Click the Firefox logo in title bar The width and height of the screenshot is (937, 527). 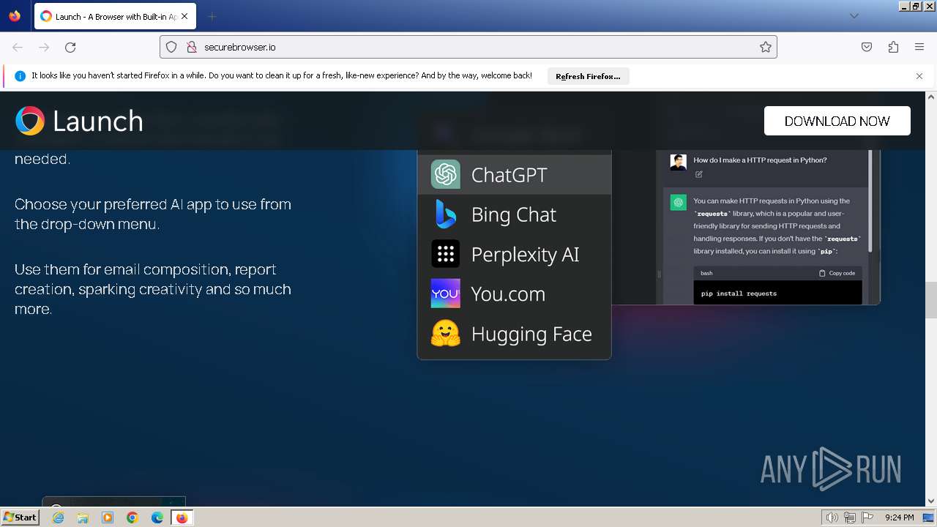pyautogui.click(x=15, y=16)
